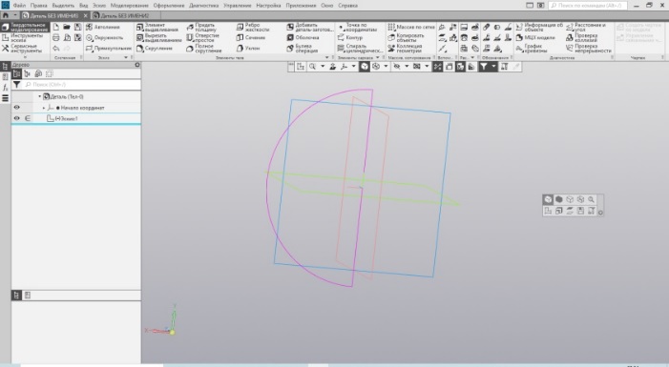Click the command search field
Viewport: 669px width, 367px height.
click(588, 6)
